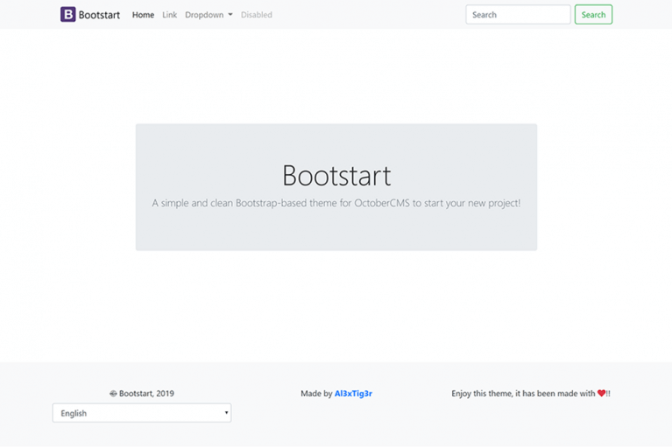Click the Disabled nav item
This screenshot has height=447, width=672.
pyautogui.click(x=257, y=15)
